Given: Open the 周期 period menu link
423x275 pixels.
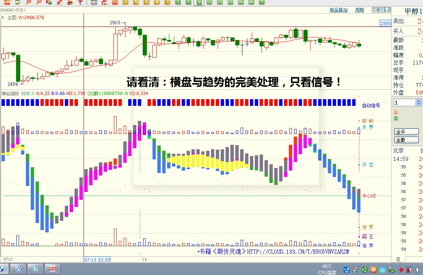Looking at the screenshot, I should click(x=359, y=10).
